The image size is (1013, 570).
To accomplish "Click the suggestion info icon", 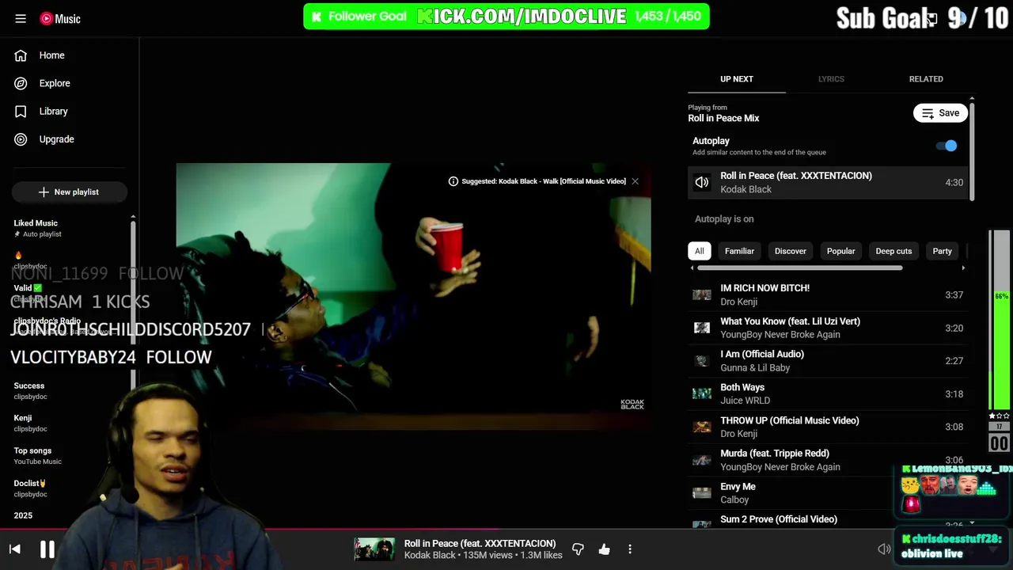I will click(x=453, y=181).
